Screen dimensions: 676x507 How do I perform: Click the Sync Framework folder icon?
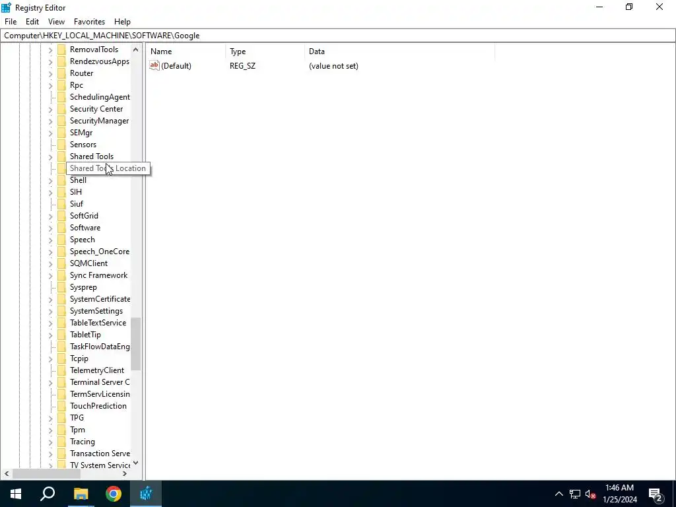61,275
